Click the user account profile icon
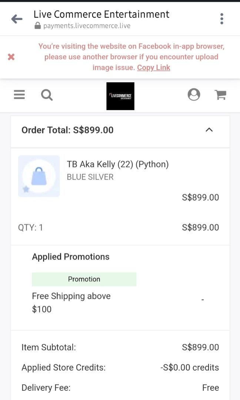 coord(193,94)
